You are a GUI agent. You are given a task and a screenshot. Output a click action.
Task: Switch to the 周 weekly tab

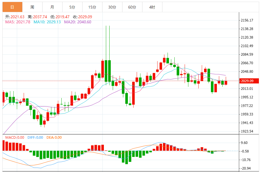click(x=32, y=7)
